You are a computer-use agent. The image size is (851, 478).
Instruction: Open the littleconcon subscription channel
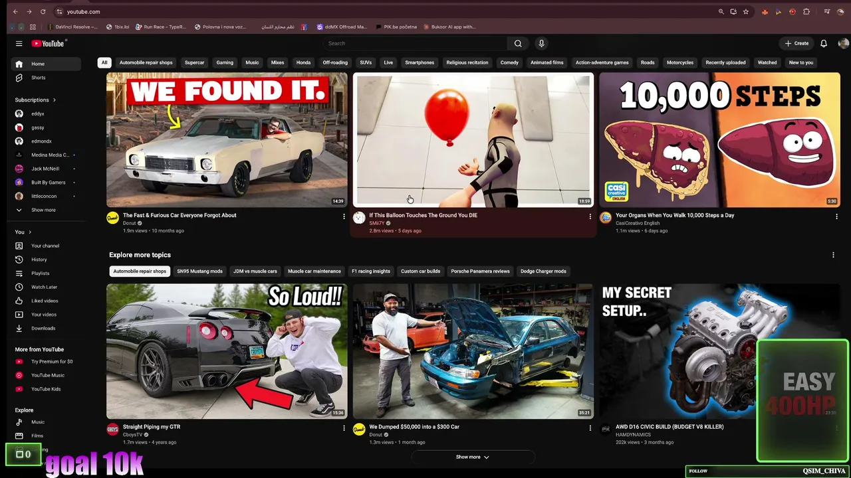coord(46,196)
